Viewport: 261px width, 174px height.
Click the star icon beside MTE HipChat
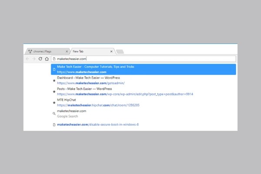pyautogui.click(x=54, y=102)
